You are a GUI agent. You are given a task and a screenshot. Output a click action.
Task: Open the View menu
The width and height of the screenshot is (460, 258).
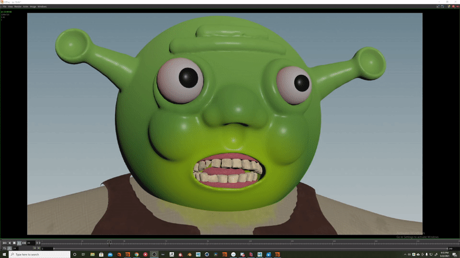10,6
